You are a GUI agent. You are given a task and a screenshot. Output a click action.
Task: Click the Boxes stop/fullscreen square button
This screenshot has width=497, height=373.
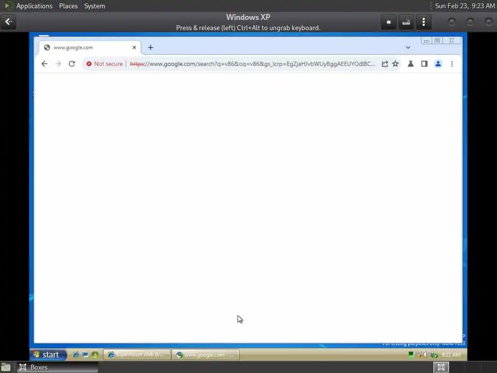(x=389, y=22)
